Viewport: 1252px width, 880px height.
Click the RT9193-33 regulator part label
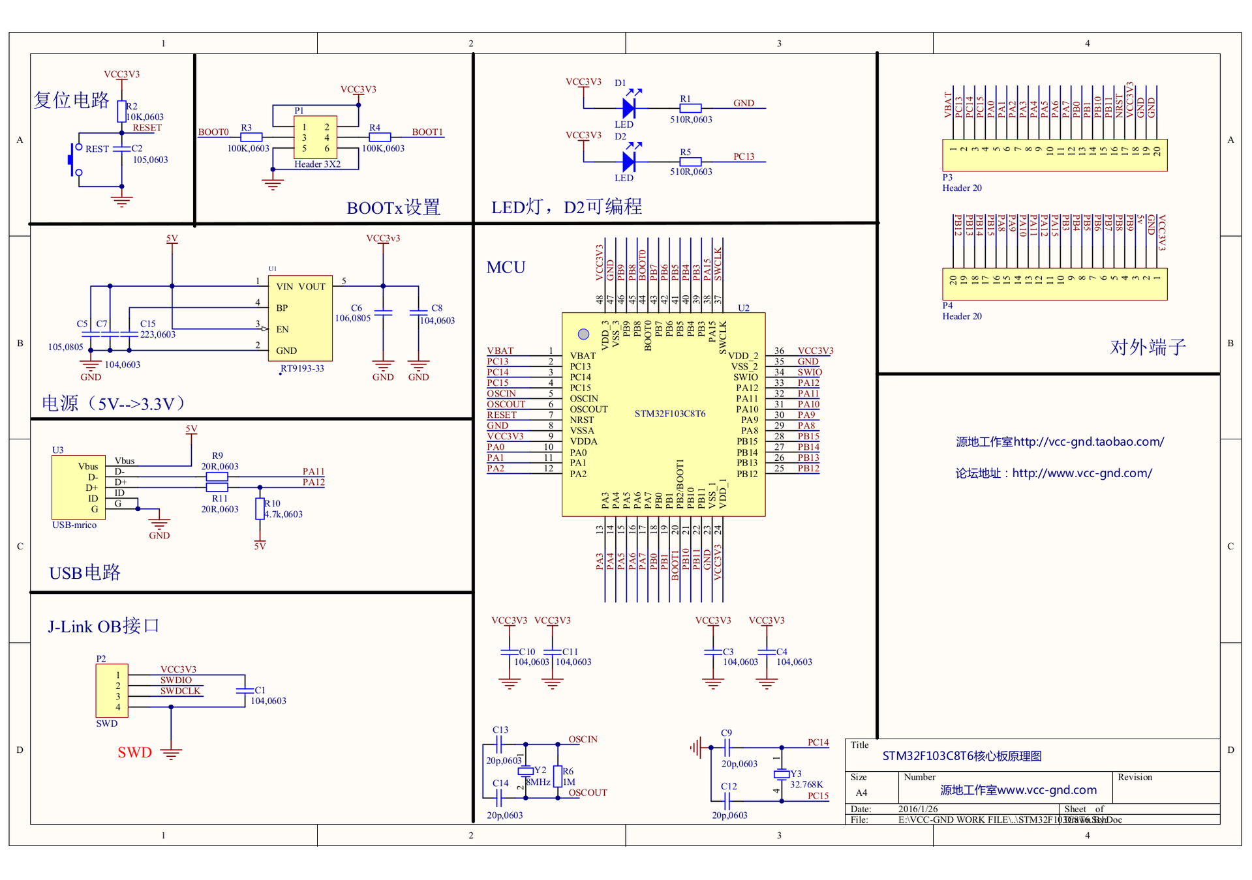point(302,368)
